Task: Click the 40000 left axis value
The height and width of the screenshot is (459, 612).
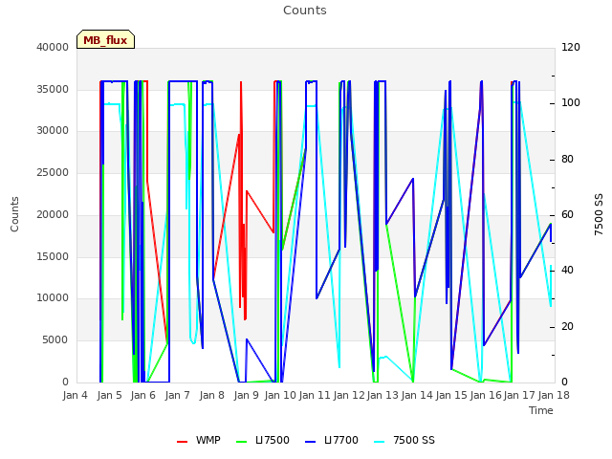Action: pos(53,47)
